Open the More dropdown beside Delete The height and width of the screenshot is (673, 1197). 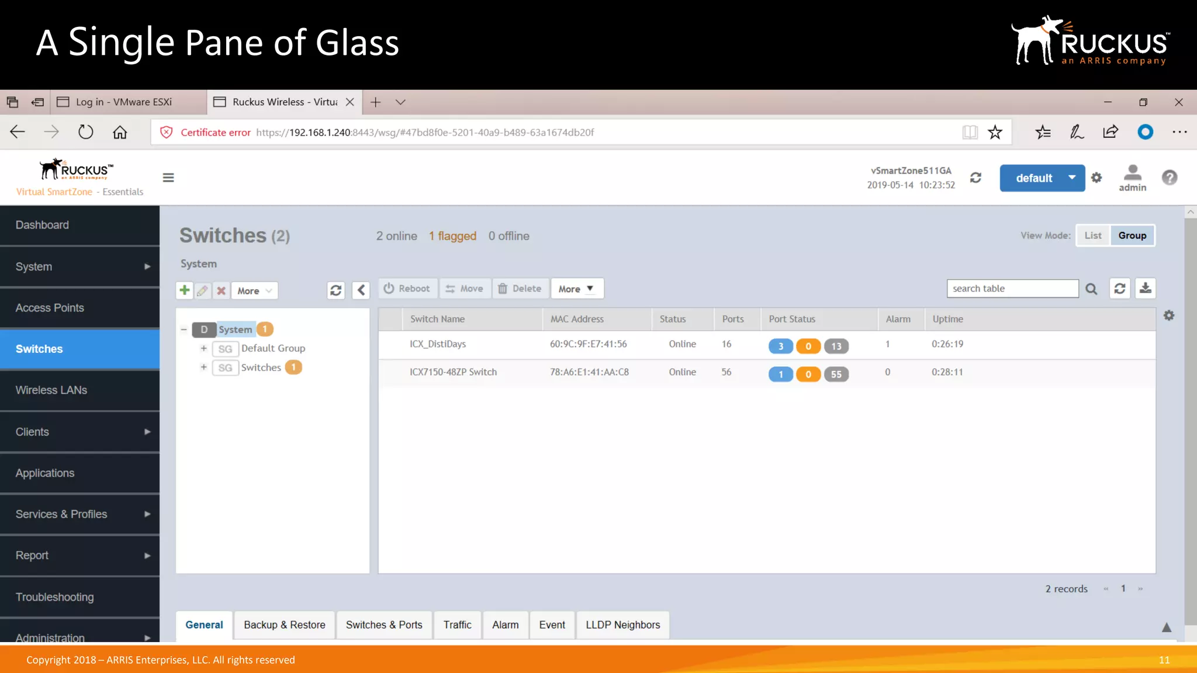[576, 289]
